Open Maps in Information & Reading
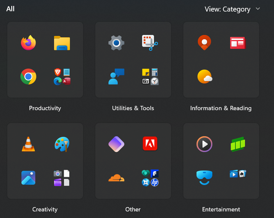Viewport: 274px width, 218px height. (x=204, y=43)
